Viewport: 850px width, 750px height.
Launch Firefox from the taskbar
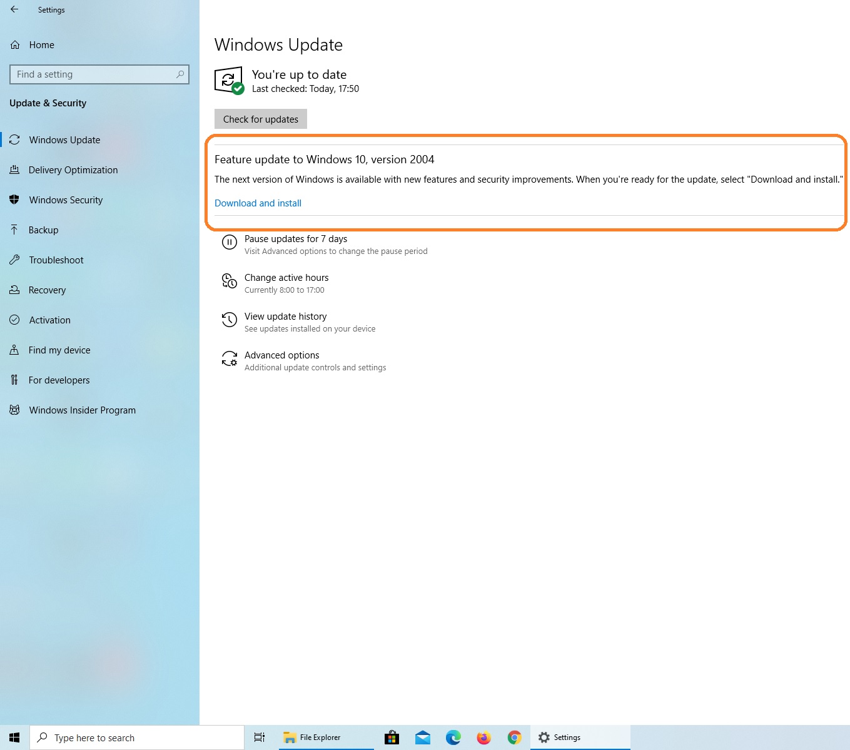coord(484,738)
